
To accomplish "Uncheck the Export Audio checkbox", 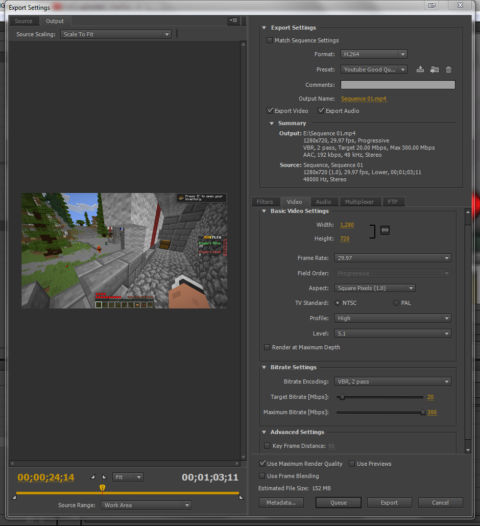I will [321, 111].
